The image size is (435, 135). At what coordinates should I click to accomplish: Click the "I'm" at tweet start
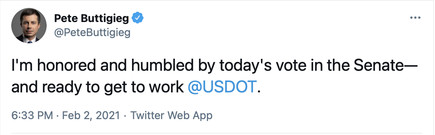tap(20, 67)
